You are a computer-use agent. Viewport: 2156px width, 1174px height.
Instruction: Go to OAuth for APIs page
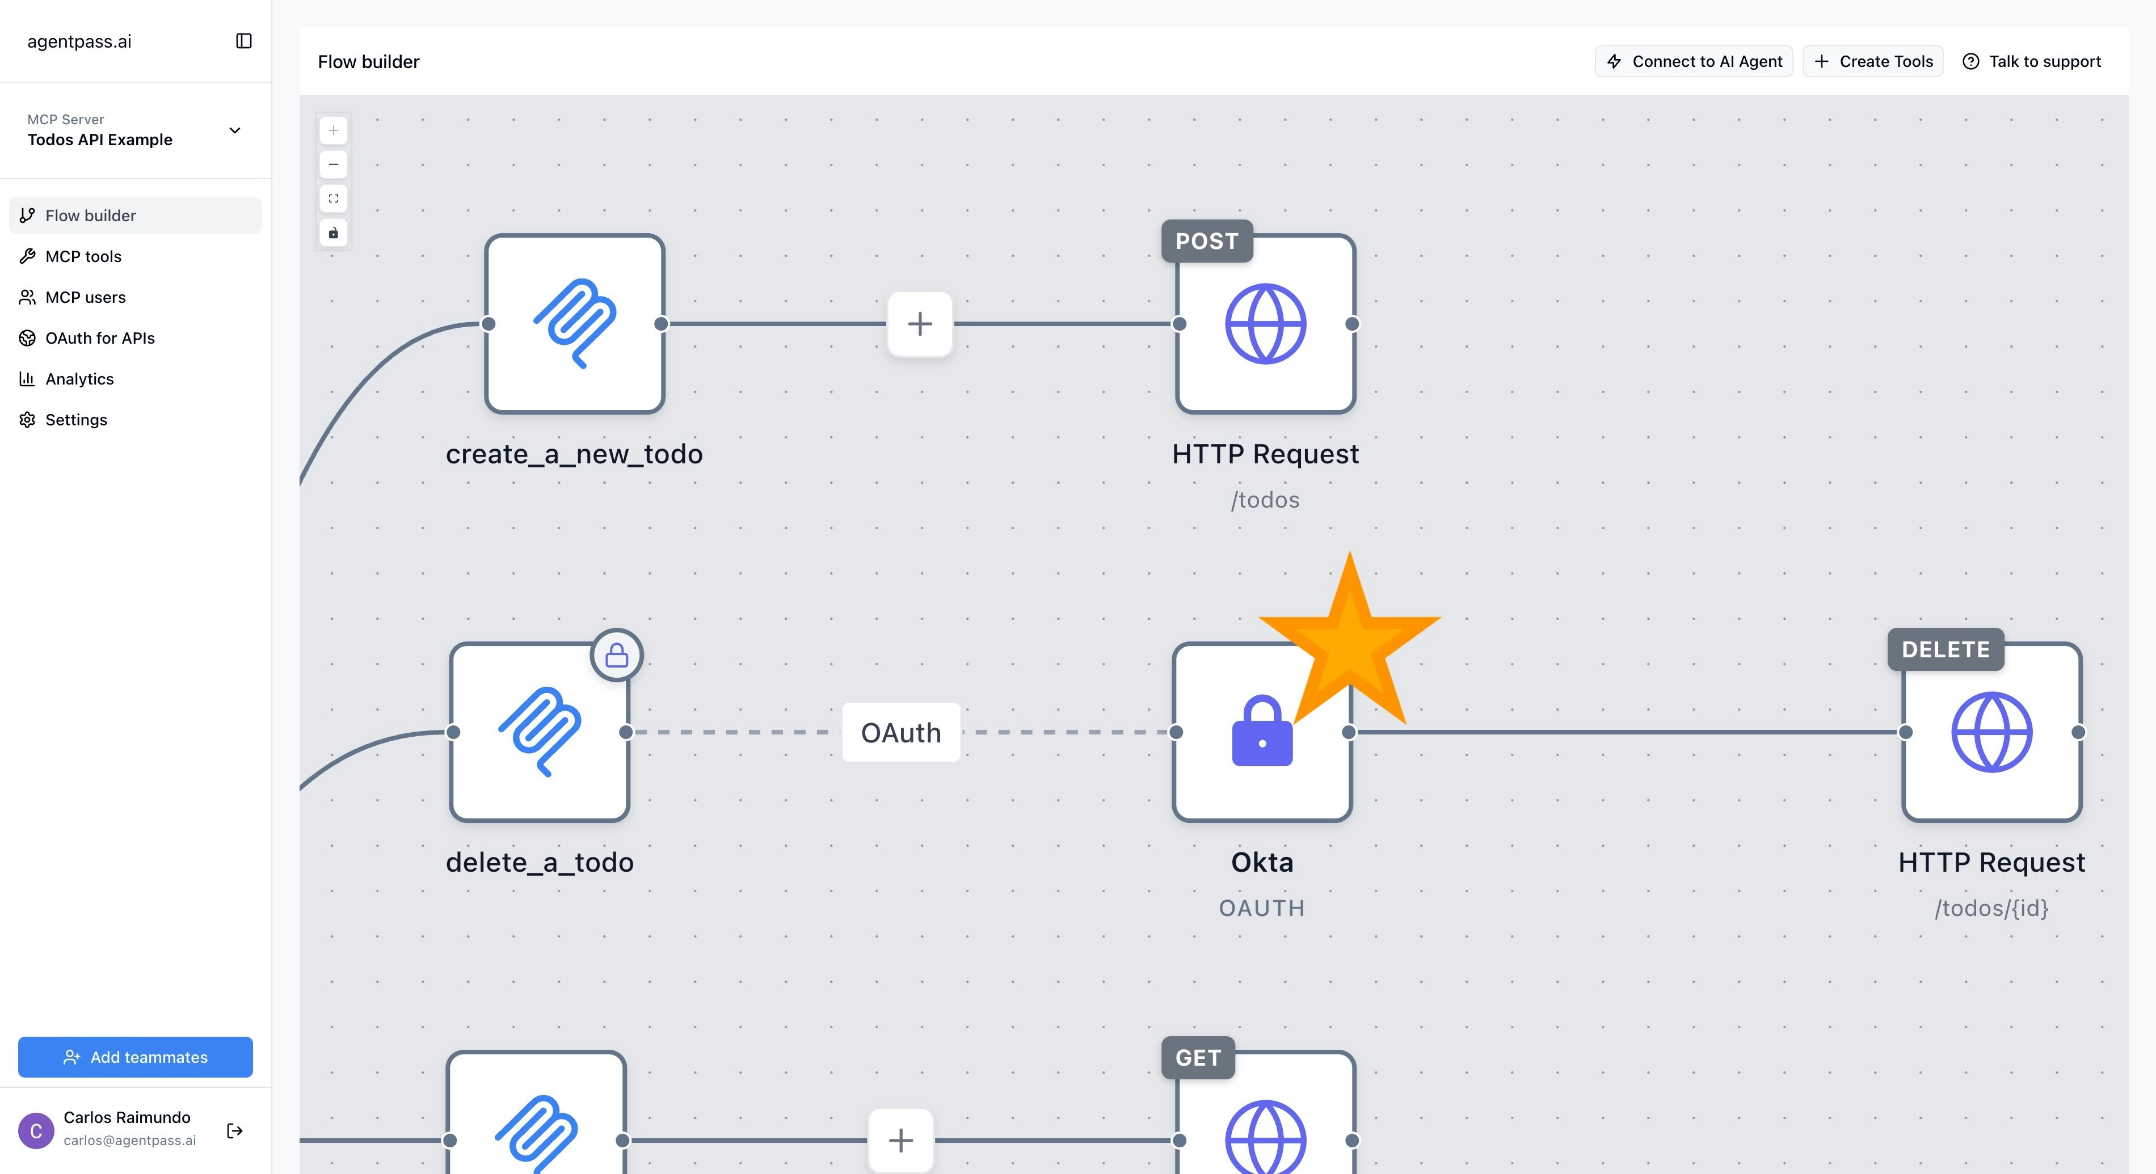click(100, 338)
